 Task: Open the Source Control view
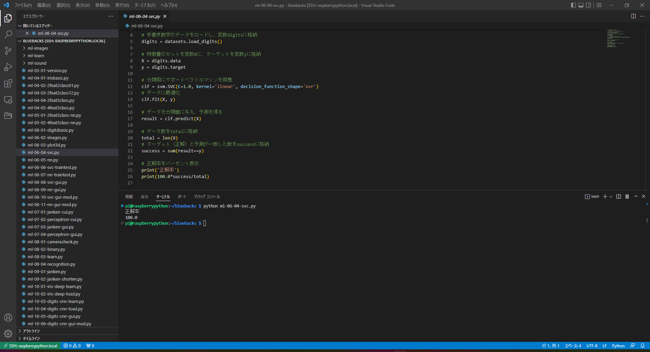[x=8, y=51]
